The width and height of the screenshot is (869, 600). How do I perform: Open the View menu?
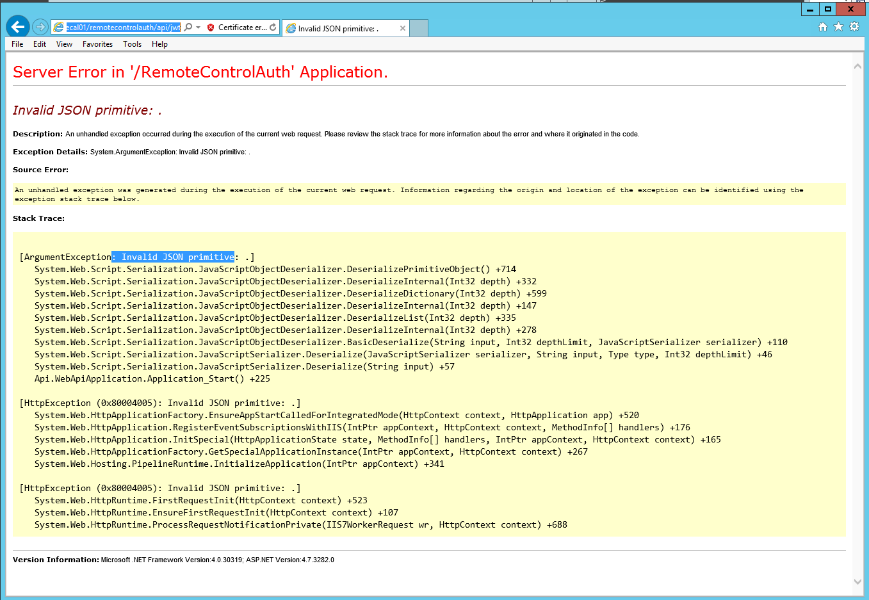pos(64,44)
